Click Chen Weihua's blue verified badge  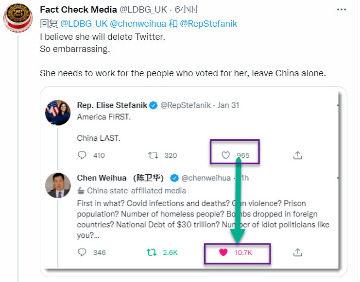[174, 178]
